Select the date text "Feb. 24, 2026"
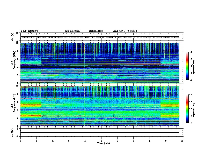 pyautogui.click(x=72, y=31)
